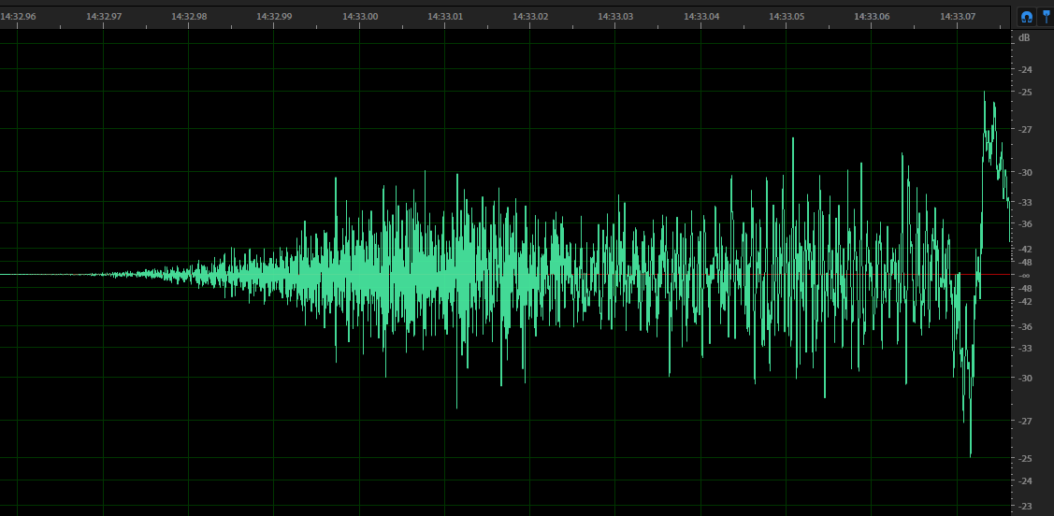Image resolution: width=1054 pixels, height=516 pixels.
Task: Click the blue pin icon at top right
Action: [1046, 16]
